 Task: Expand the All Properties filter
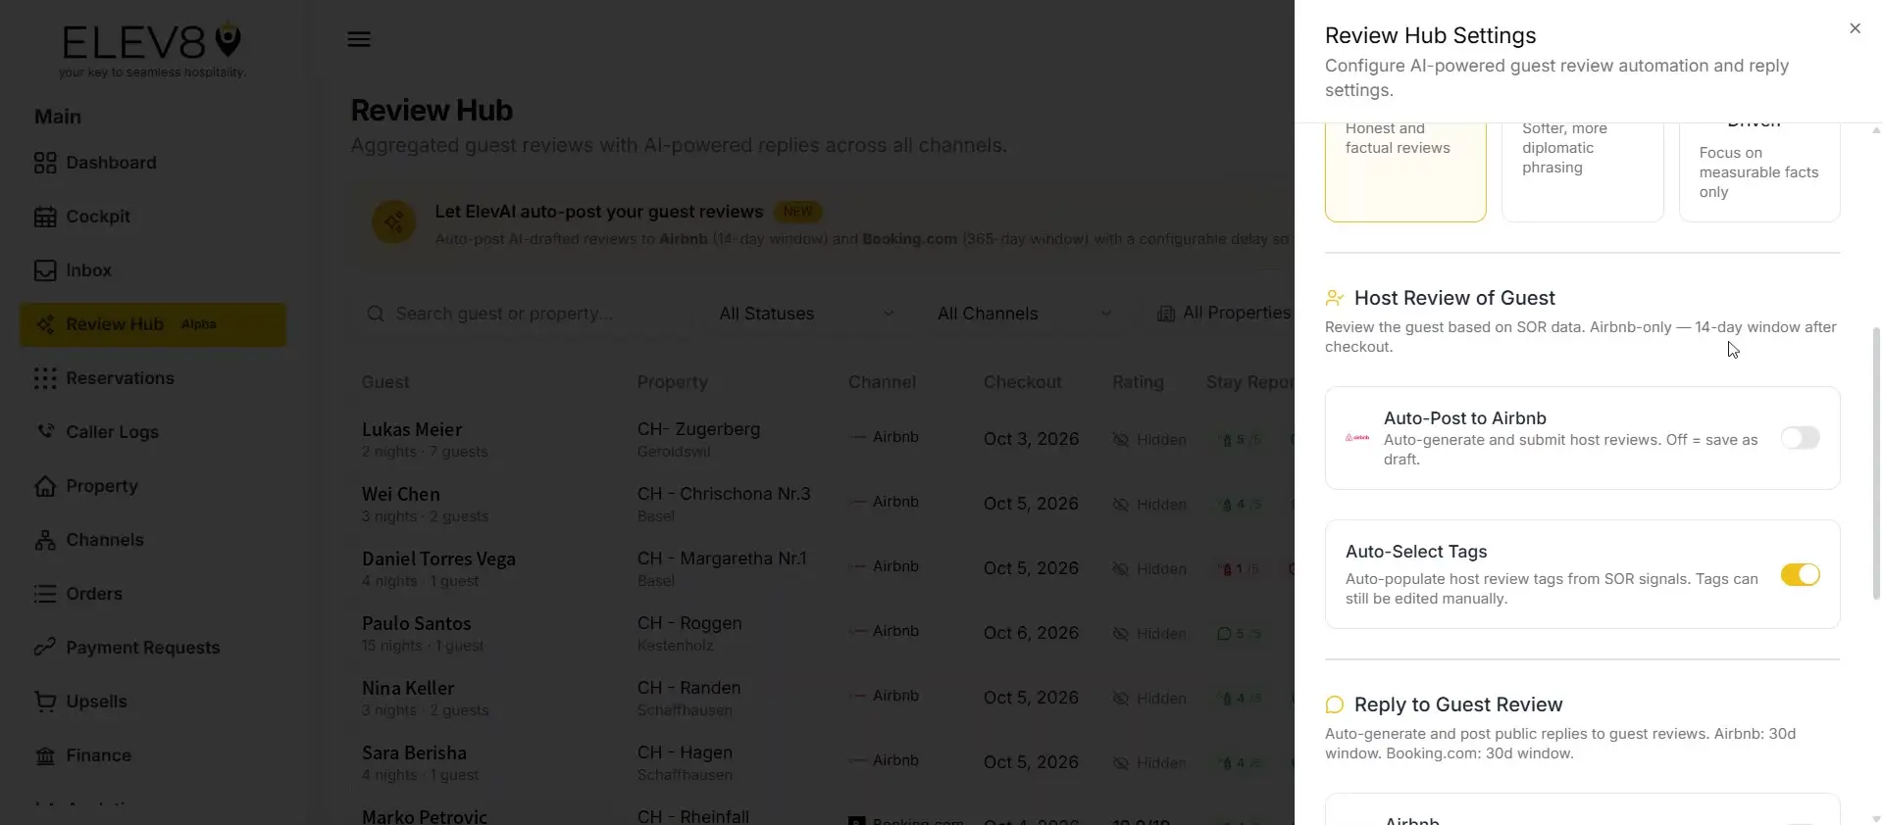tap(1224, 314)
